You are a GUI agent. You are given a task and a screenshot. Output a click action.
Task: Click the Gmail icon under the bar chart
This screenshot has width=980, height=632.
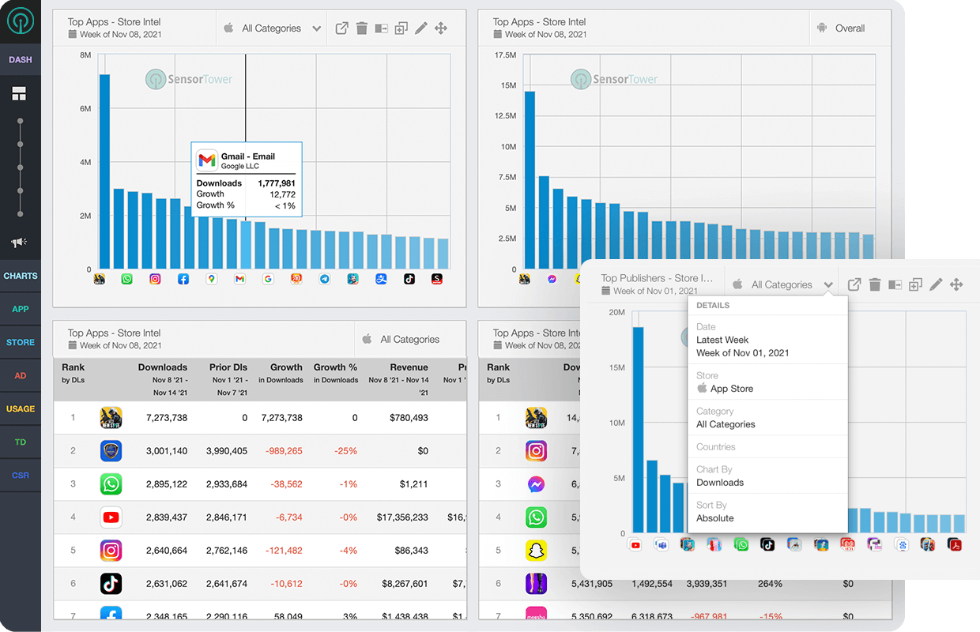point(239,279)
